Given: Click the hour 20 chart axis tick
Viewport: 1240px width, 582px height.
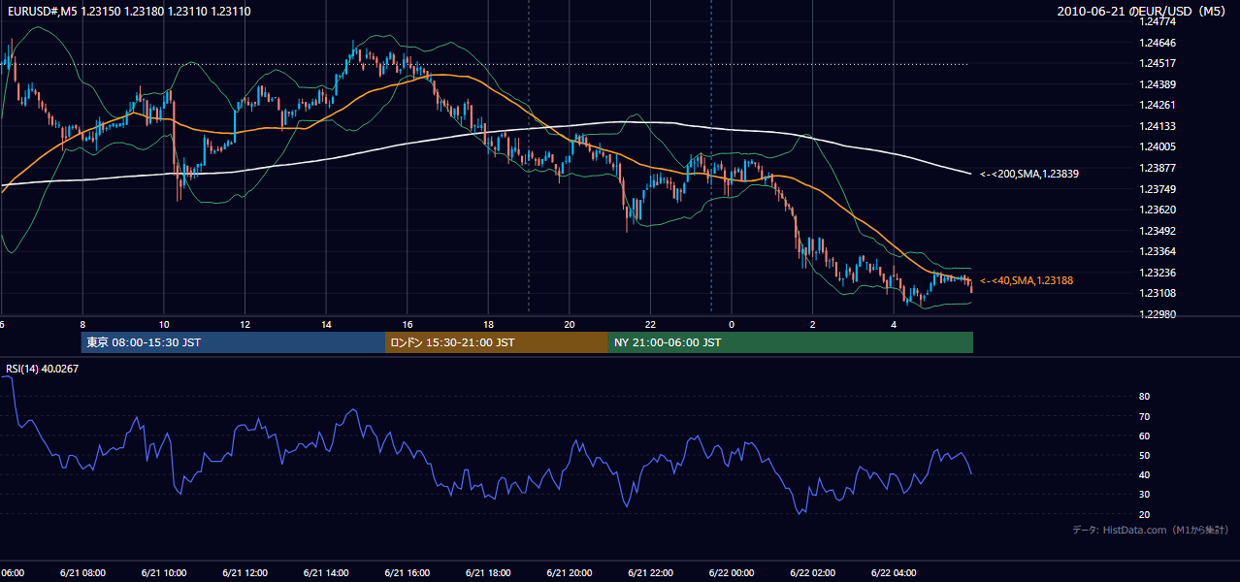Looking at the screenshot, I should [570, 325].
